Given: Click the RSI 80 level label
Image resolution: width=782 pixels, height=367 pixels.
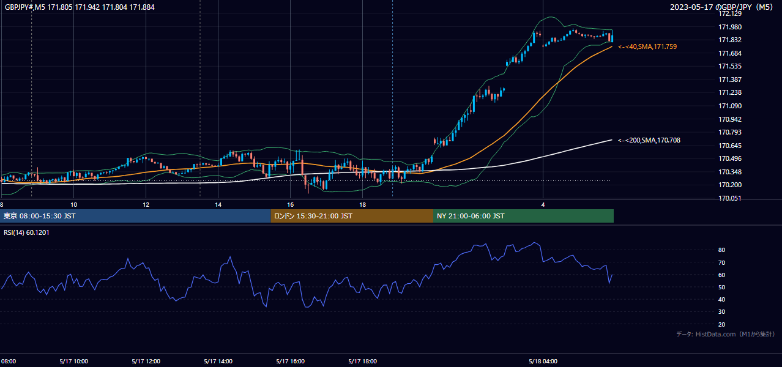Looking at the screenshot, I should [722, 250].
